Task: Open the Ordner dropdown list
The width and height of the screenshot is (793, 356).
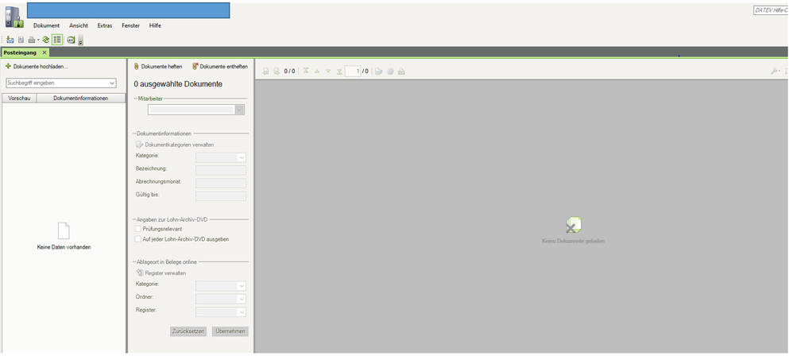Action: tap(242, 299)
